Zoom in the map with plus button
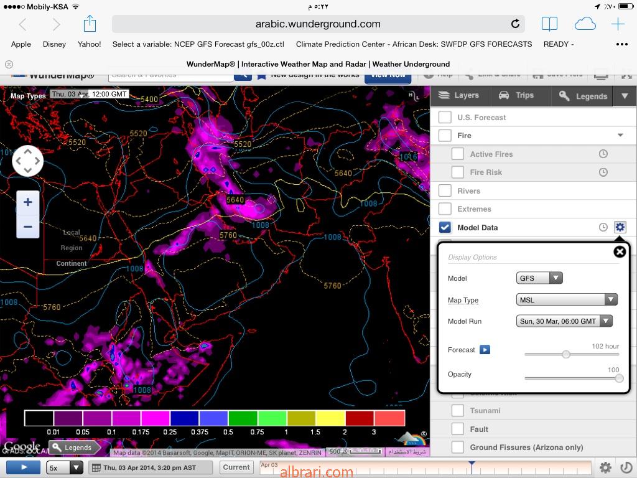The image size is (637, 478). 27,202
